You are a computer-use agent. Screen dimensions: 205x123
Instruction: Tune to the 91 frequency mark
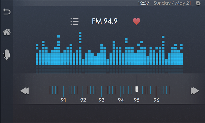63,100
